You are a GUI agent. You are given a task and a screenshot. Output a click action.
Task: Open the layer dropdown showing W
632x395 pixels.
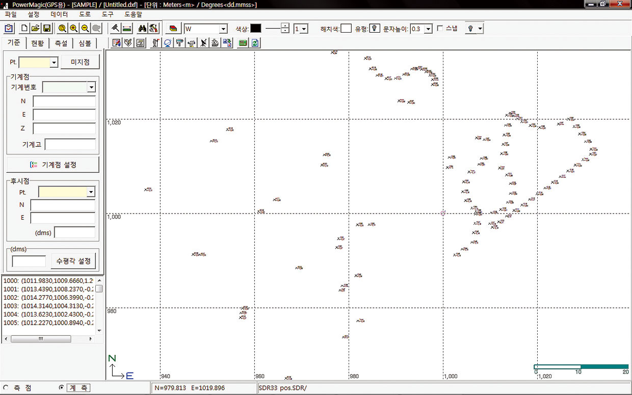click(x=223, y=29)
